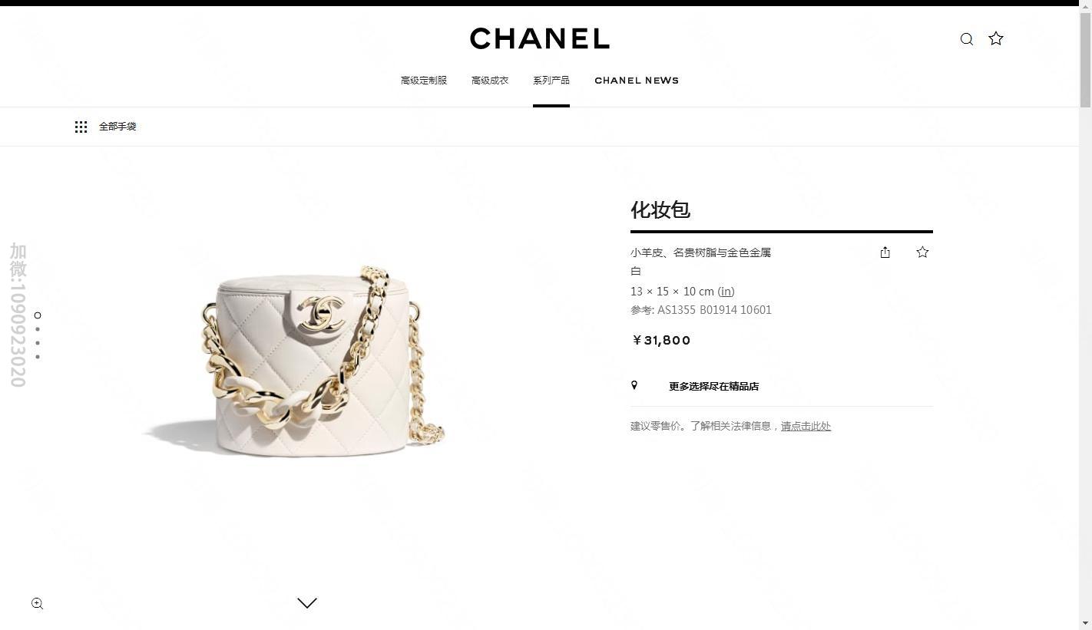The image size is (1092, 630).
Task: Open CHANEL NEWS section
Action: [637, 81]
